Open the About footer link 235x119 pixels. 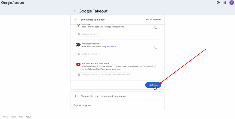click(x=28, y=117)
